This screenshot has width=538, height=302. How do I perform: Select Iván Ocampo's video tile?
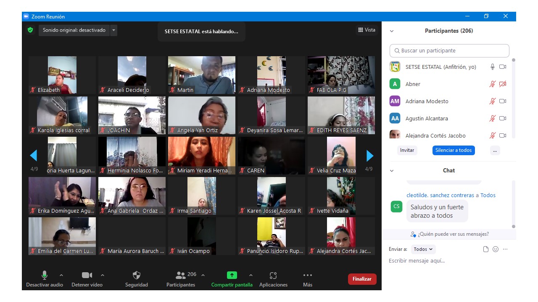click(202, 236)
